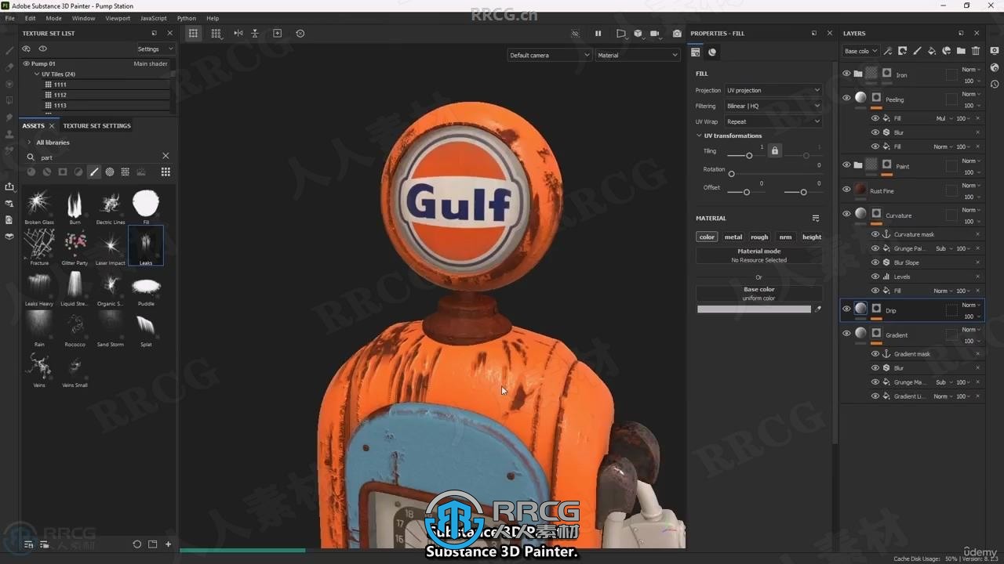1004x564 pixels.
Task: Add a fill layer with bucket icon
Action: coord(932,51)
